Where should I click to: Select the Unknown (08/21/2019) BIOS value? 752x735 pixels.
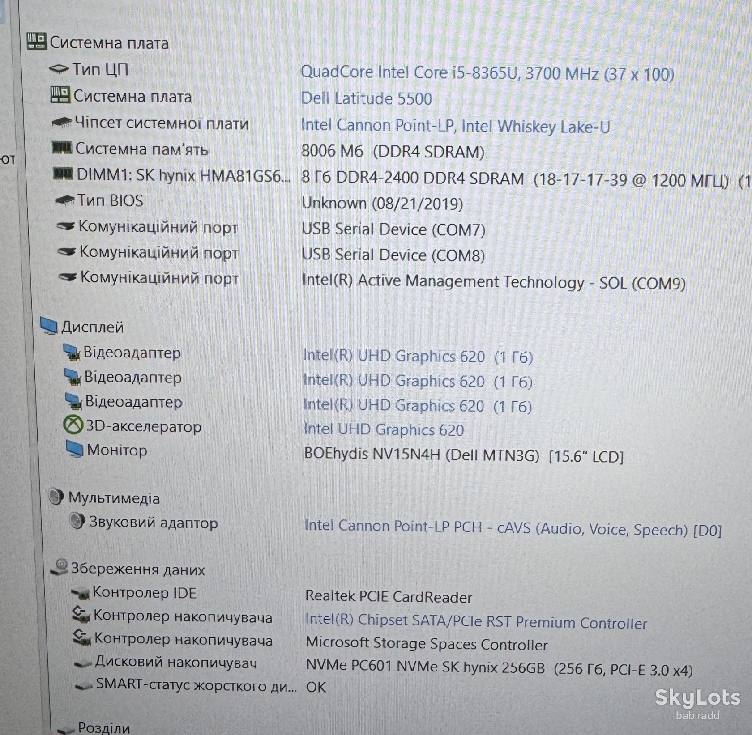tap(382, 204)
